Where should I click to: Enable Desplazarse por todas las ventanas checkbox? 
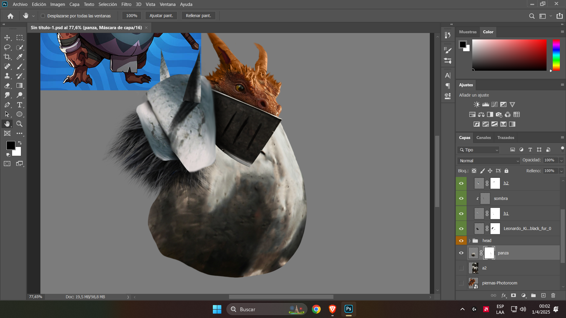43,16
